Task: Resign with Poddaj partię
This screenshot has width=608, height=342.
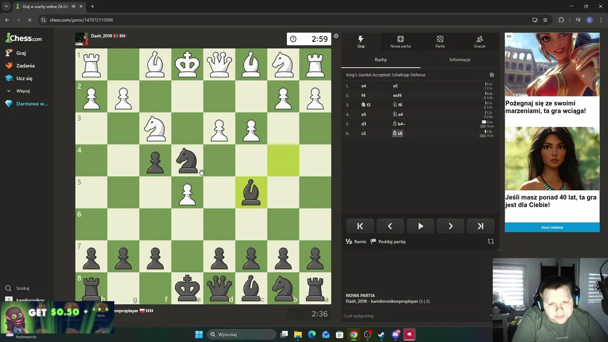Action: pyautogui.click(x=388, y=241)
